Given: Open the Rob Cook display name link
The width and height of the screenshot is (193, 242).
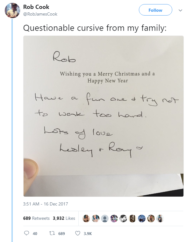Looking at the screenshot, I should [36, 7].
